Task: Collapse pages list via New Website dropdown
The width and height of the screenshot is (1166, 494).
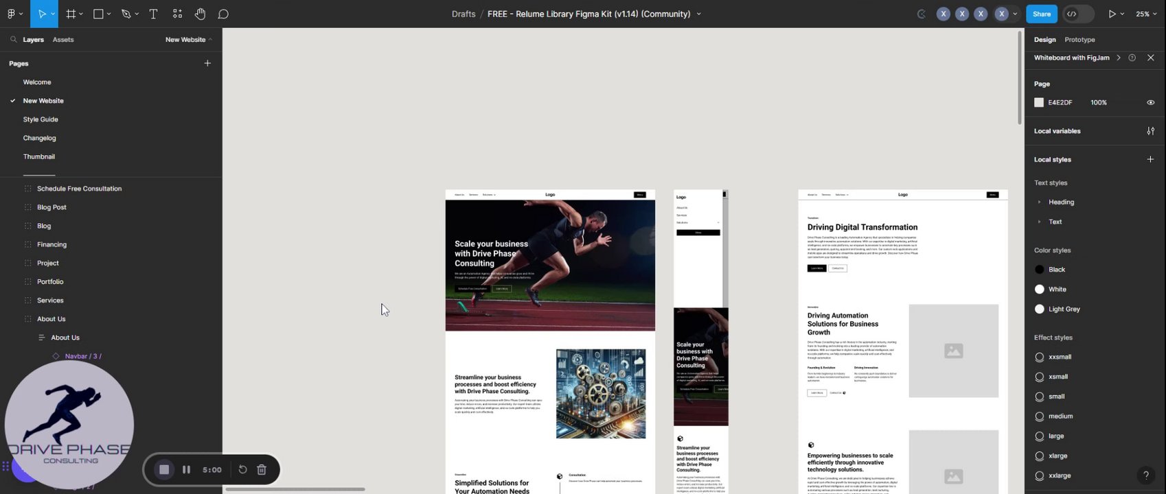Action: click(189, 40)
